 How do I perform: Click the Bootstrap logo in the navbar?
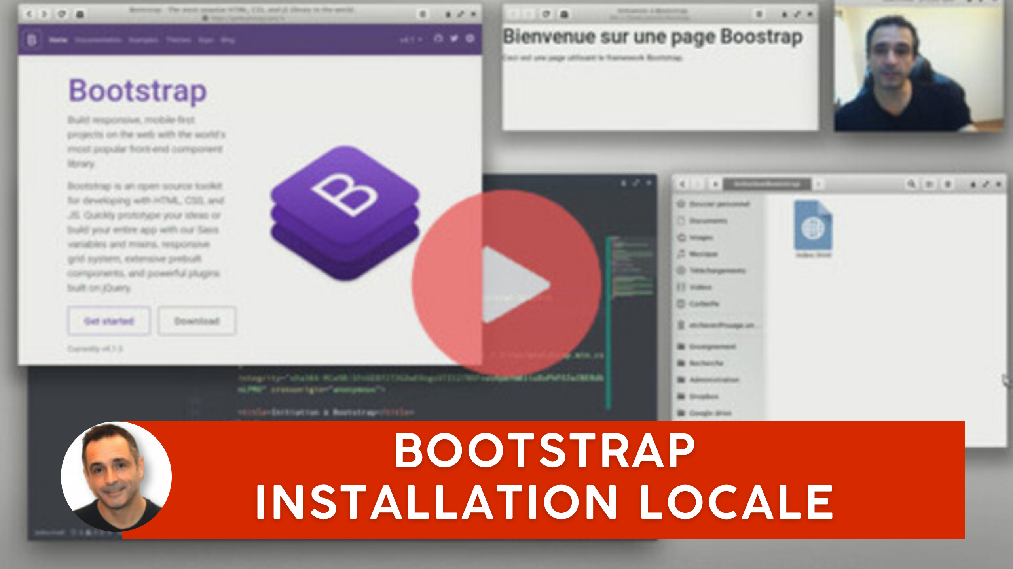[32, 40]
